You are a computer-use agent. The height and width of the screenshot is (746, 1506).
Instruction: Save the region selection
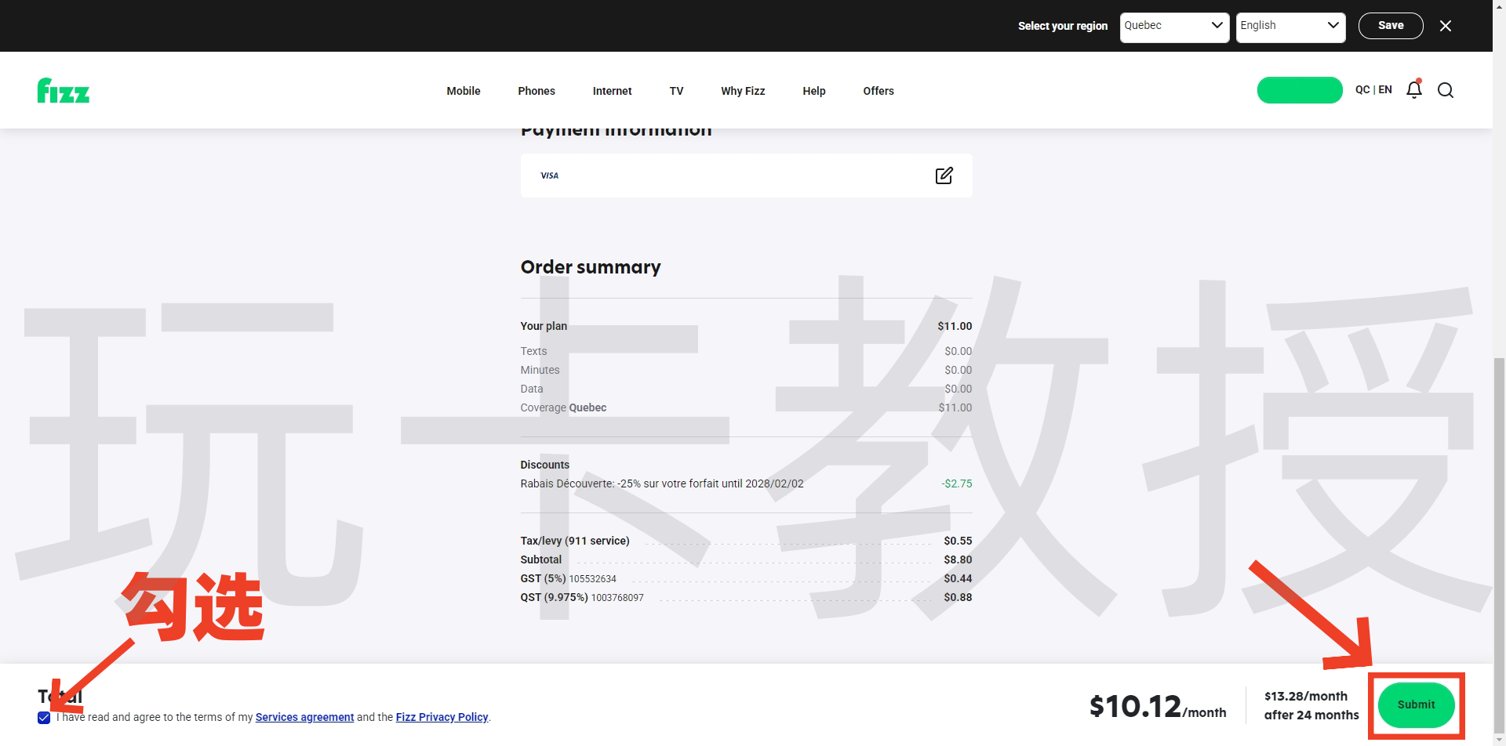click(1390, 25)
